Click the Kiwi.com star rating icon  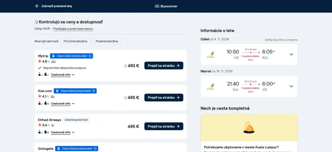40,96
